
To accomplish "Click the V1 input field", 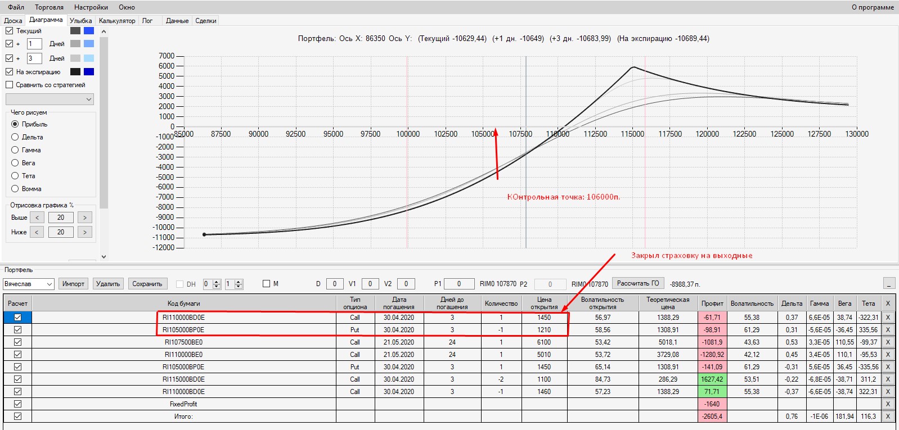I will point(370,284).
